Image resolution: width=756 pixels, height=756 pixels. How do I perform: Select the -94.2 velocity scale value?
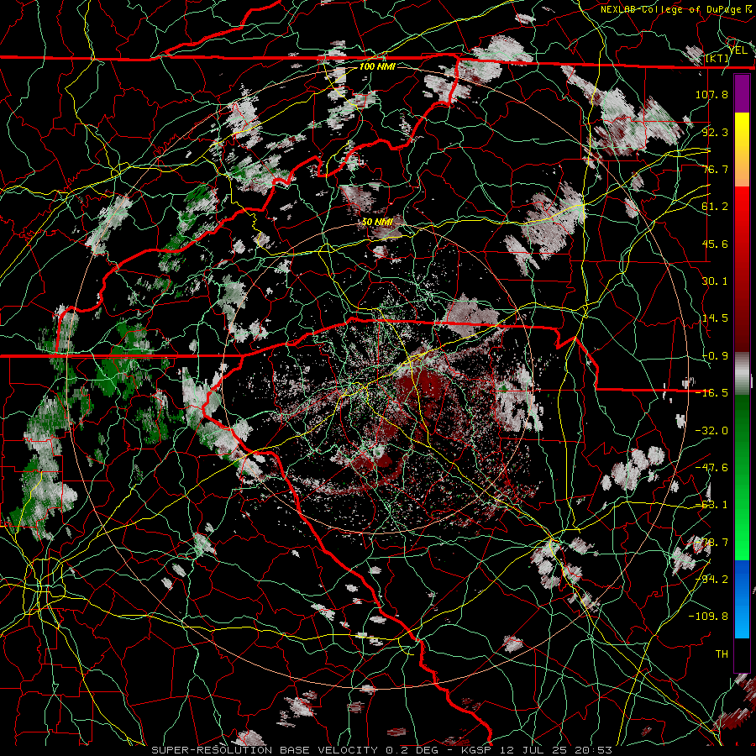pos(711,580)
